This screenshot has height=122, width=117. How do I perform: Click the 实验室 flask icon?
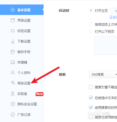point(13,94)
